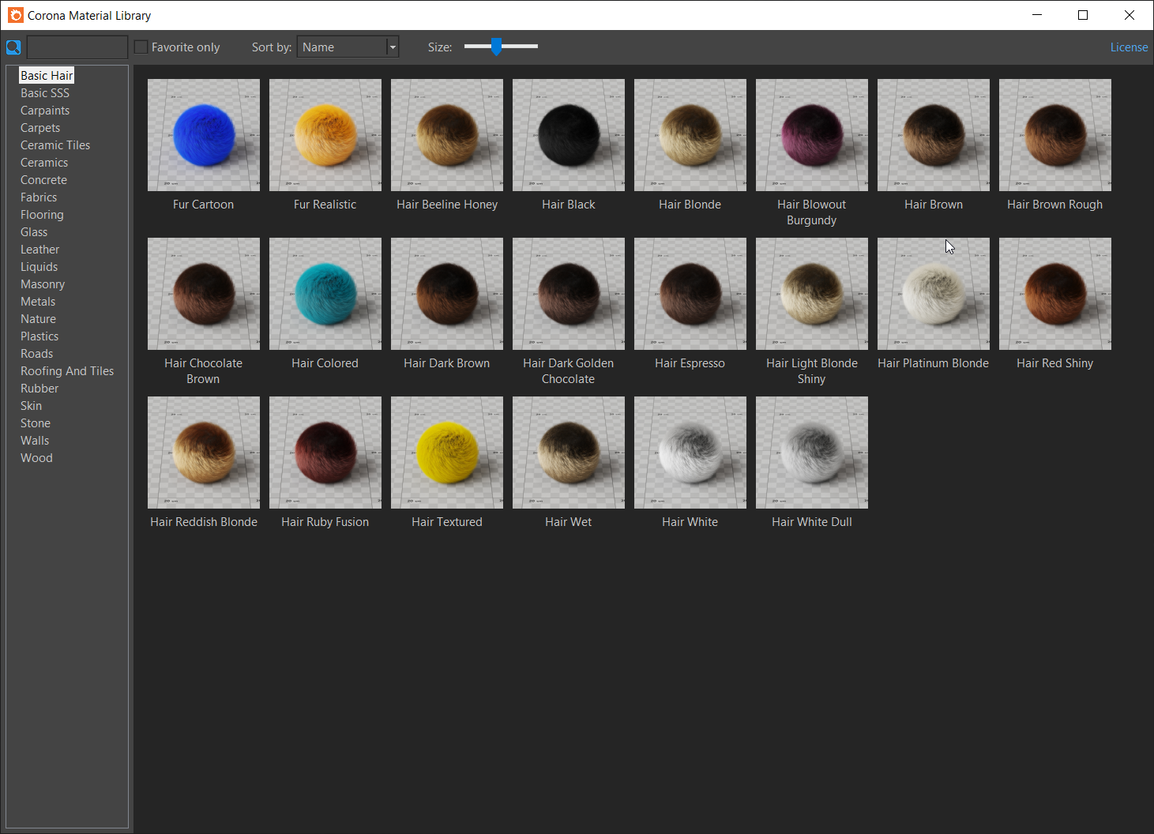Image resolution: width=1154 pixels, height=834 pixels.
Task: Open the Walls category
Action: tap(35, 441)
